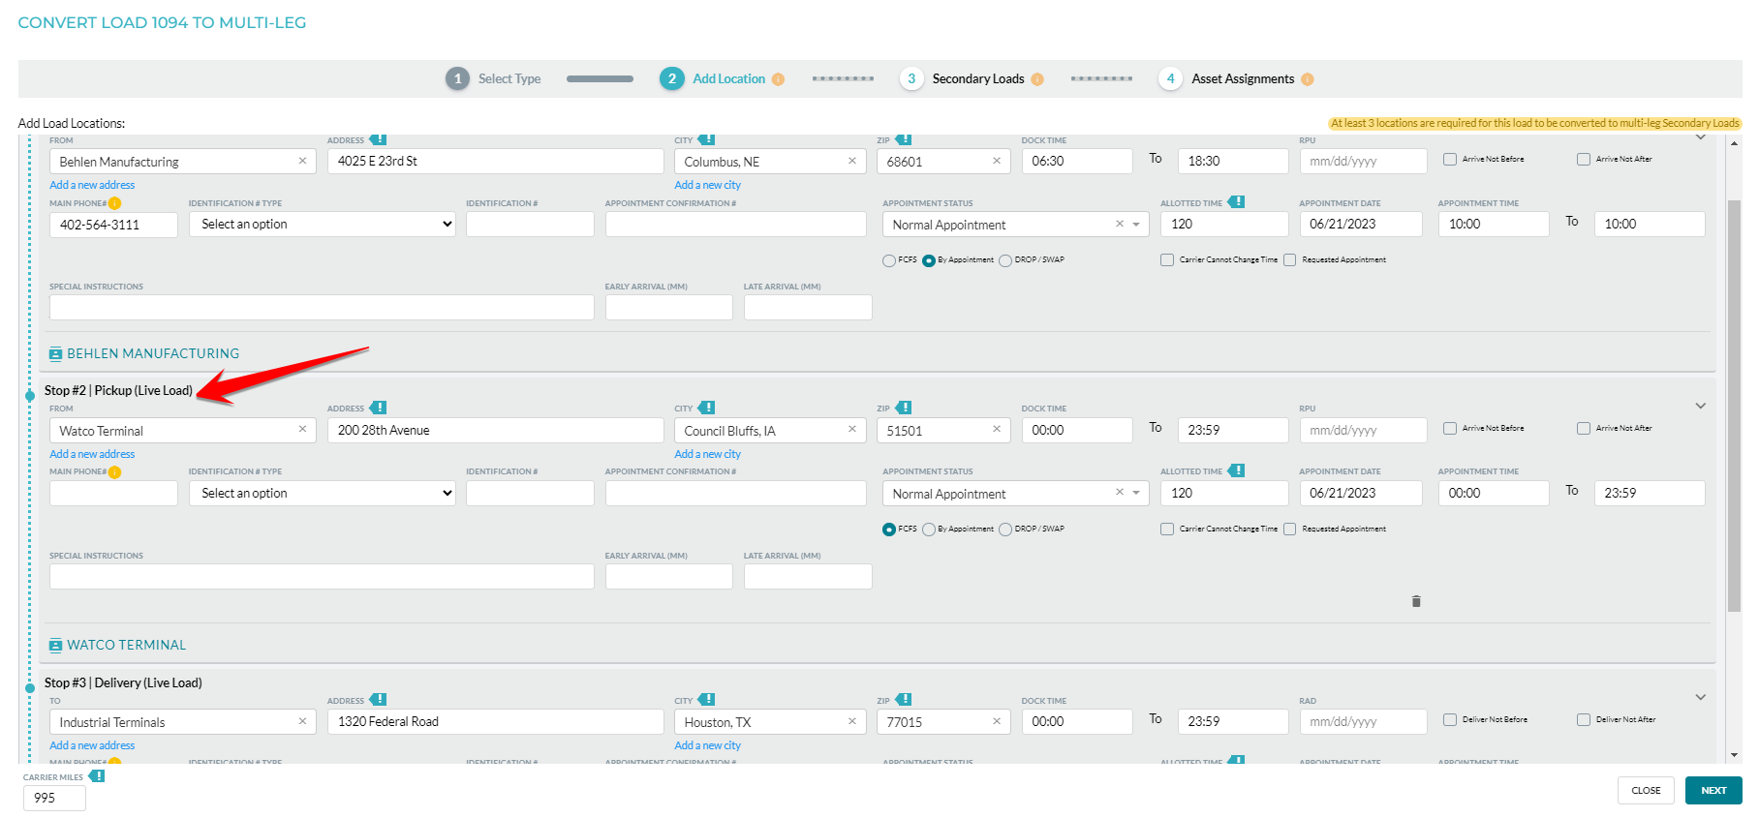Go to the Secondary Loads step

pyautogui.click(x=976, y=79)
